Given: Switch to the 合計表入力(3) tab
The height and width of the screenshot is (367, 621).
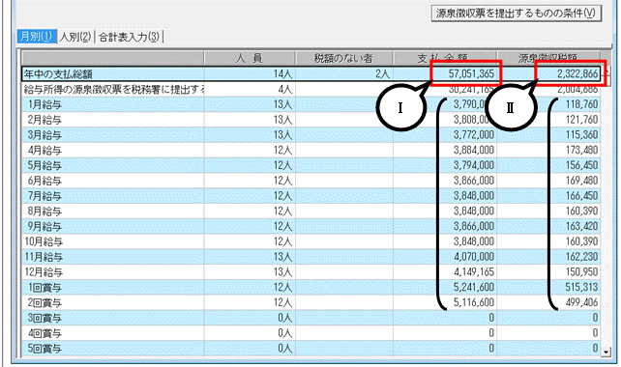Looking at the screenshot, I should 129,37.
